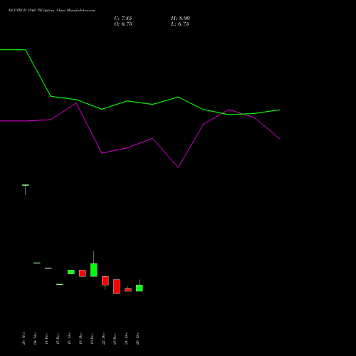Click the 15 Dec date label
The image size is (356, 356).
coord(58,339)
